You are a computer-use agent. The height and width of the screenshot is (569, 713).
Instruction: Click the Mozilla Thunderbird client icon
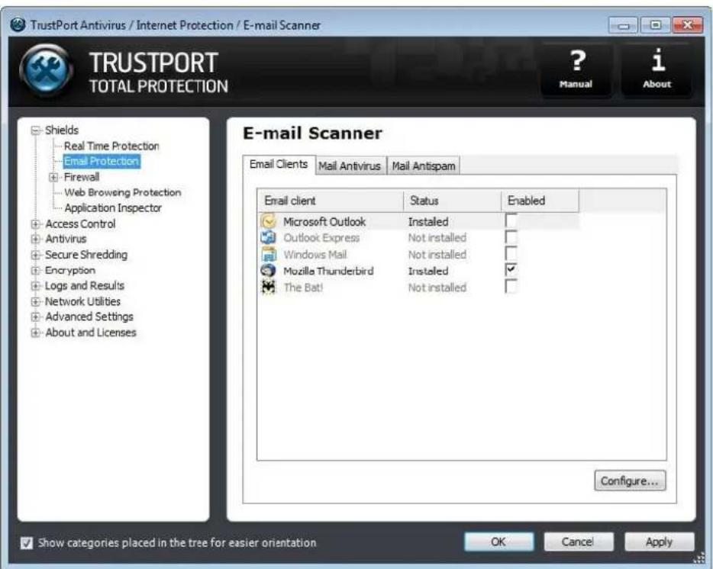(268, 271)
